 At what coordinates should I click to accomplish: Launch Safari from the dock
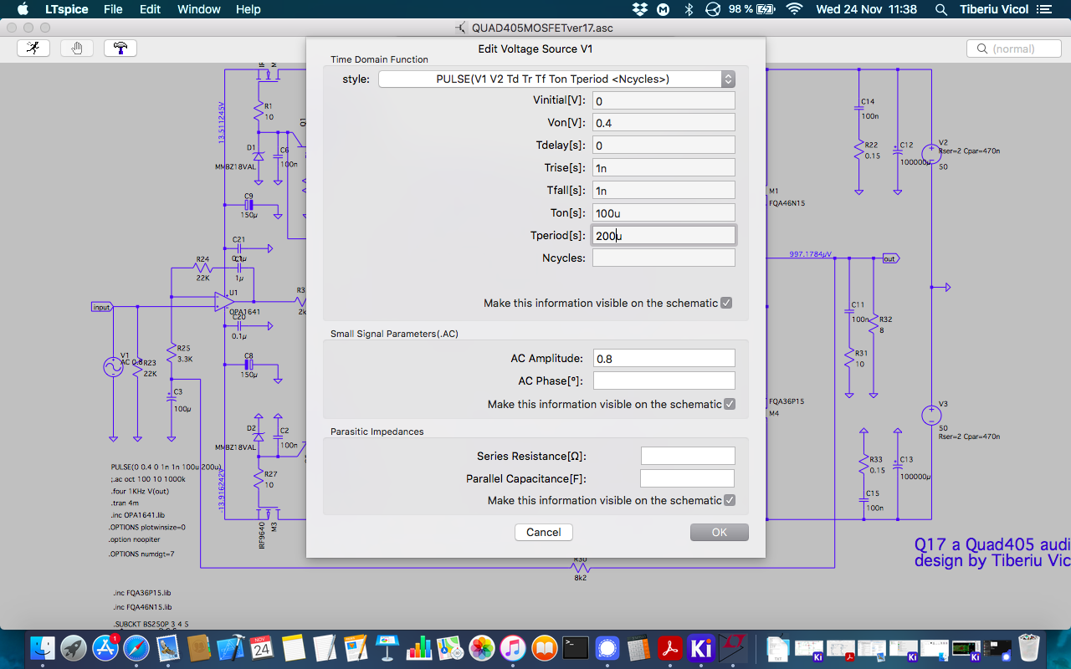(137, 647)
